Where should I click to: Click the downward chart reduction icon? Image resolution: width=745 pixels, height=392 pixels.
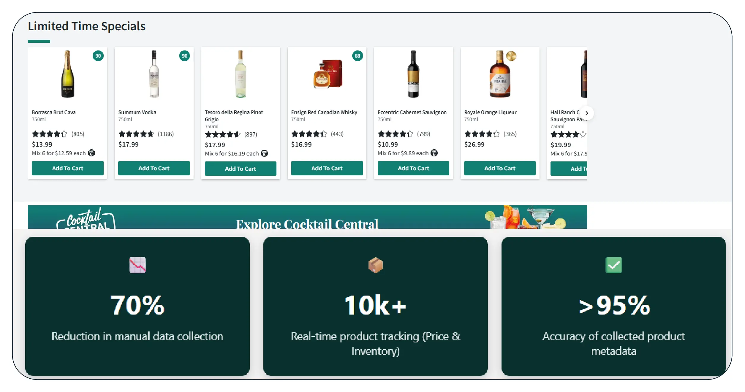pos(137,265)
